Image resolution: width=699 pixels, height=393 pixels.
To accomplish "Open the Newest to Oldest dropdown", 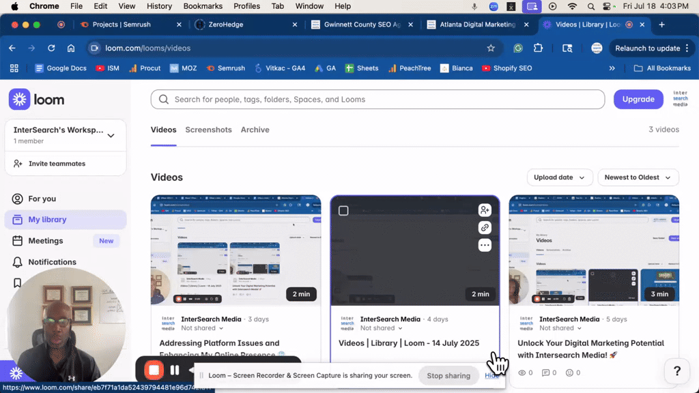I will pos(638,177).
